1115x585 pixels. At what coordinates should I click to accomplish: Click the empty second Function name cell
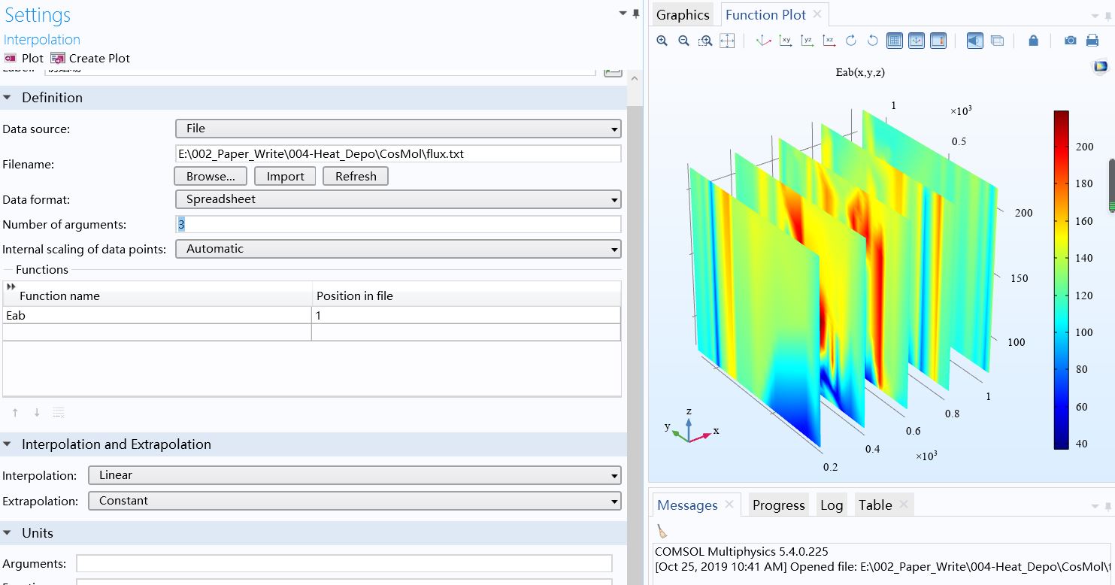157,332
